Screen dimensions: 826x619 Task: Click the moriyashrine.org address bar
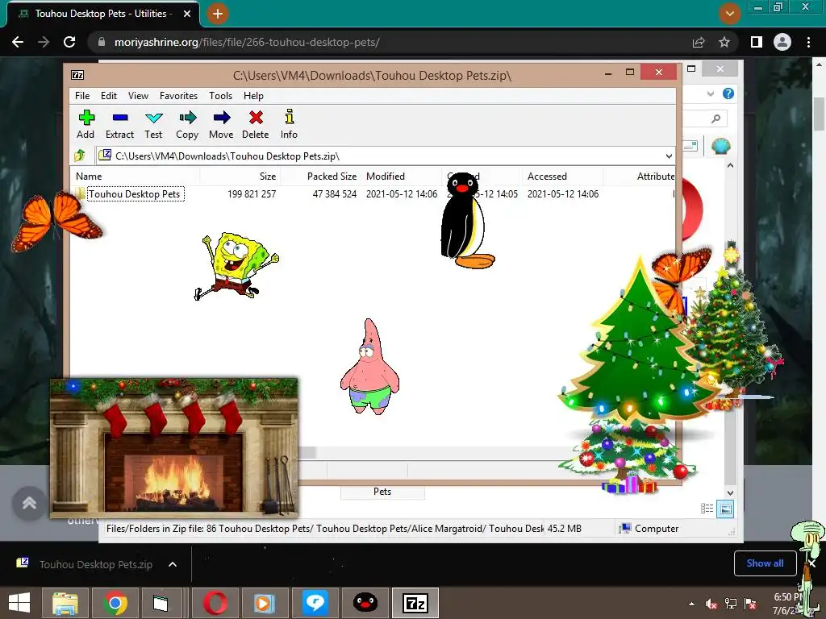pyautogui.click(x=390, y=42)
